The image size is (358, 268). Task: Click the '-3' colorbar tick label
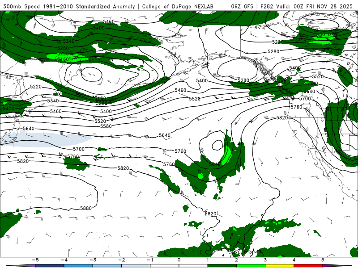(x=93, y=260)
